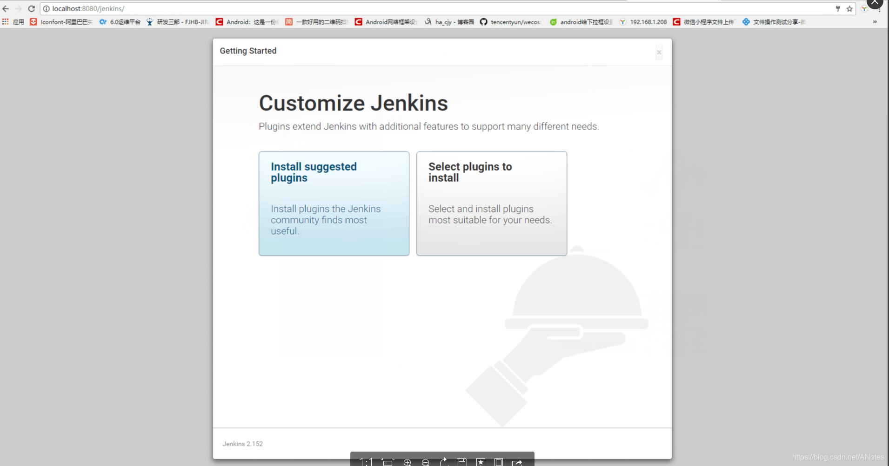Open the android给下拉框设 bookmark
The image size is (889, 466).
click(x=581, y=22)
